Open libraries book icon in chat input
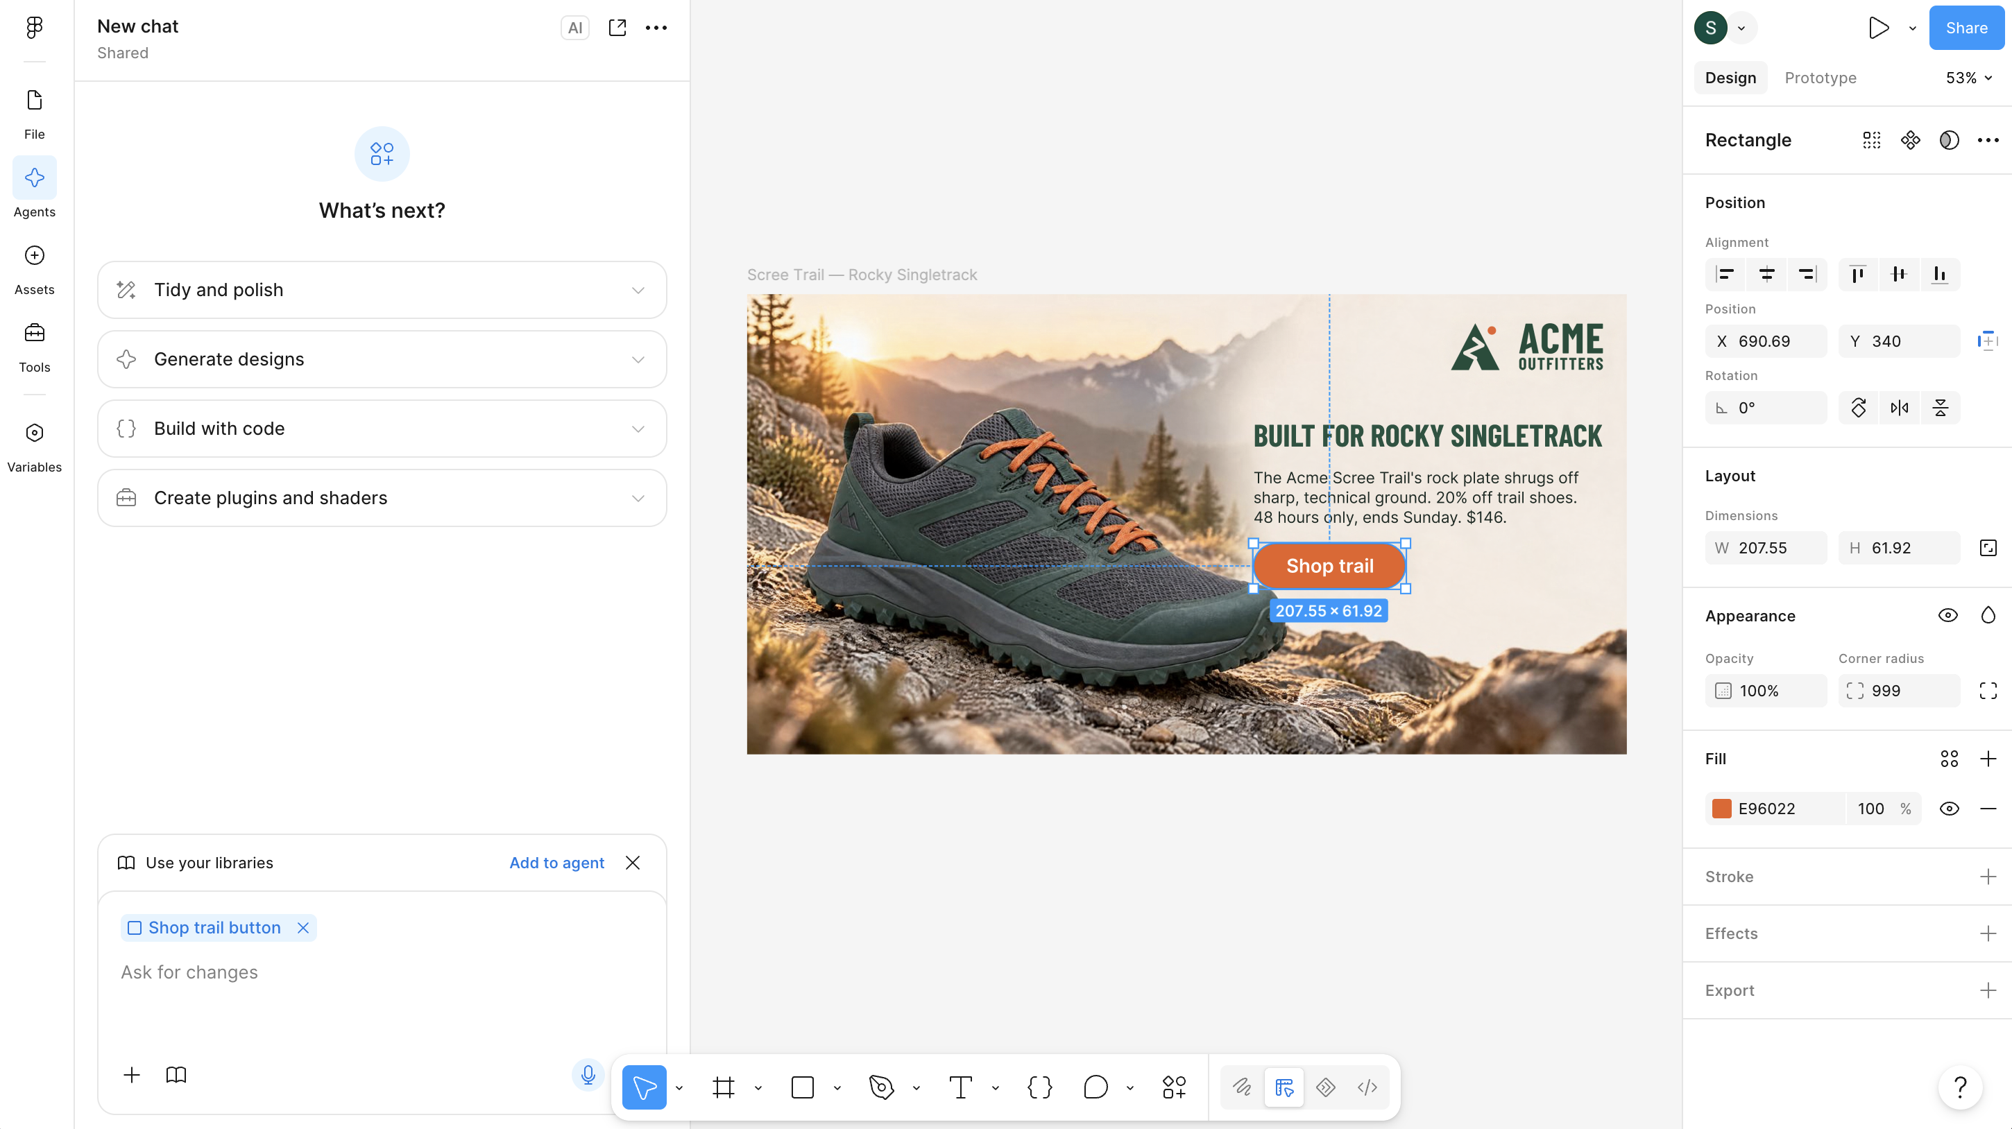The image size is (2012, 1129). point(176,1075)
